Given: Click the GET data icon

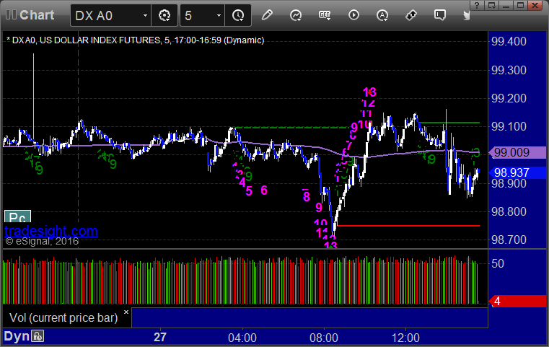Looking at the screenshot, I should (325, 15).
